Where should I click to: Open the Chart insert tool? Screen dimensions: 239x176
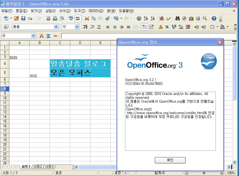[162, 18]
